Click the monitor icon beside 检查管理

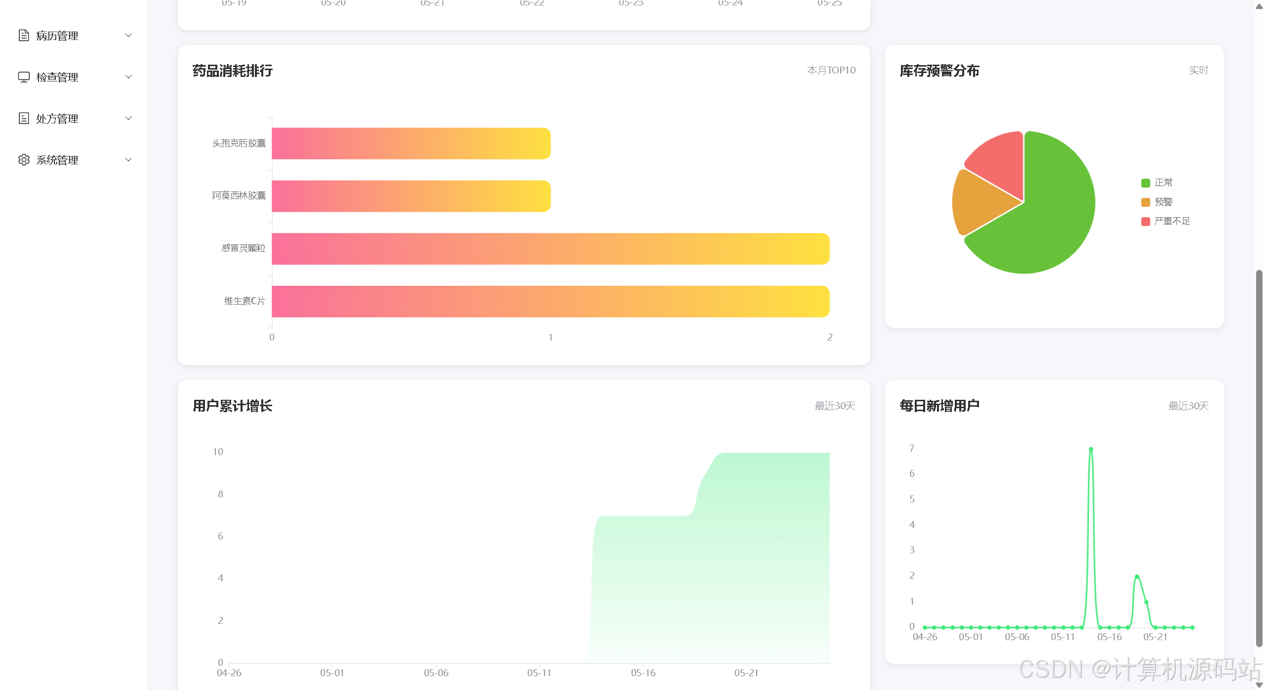coord(24,77)
